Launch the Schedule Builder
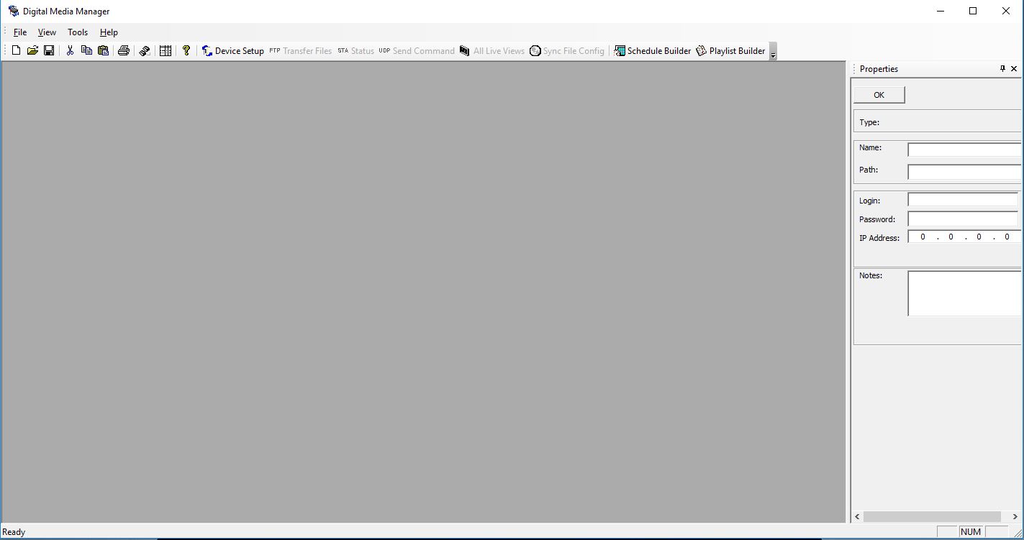This screenshot has width=1024, height=540. coord(652,50)
